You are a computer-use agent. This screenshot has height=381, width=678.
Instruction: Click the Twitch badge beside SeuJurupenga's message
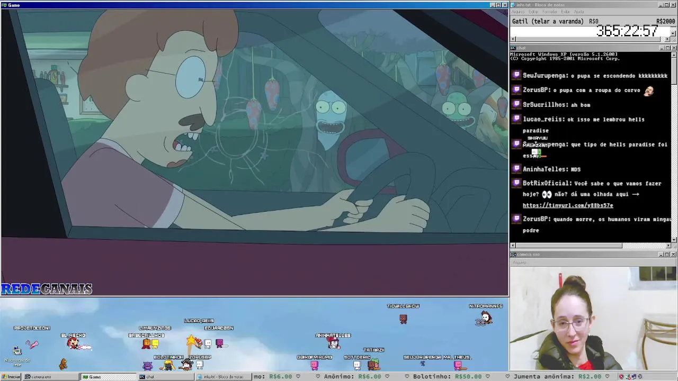pyautogui.click(x=516, y=76)
